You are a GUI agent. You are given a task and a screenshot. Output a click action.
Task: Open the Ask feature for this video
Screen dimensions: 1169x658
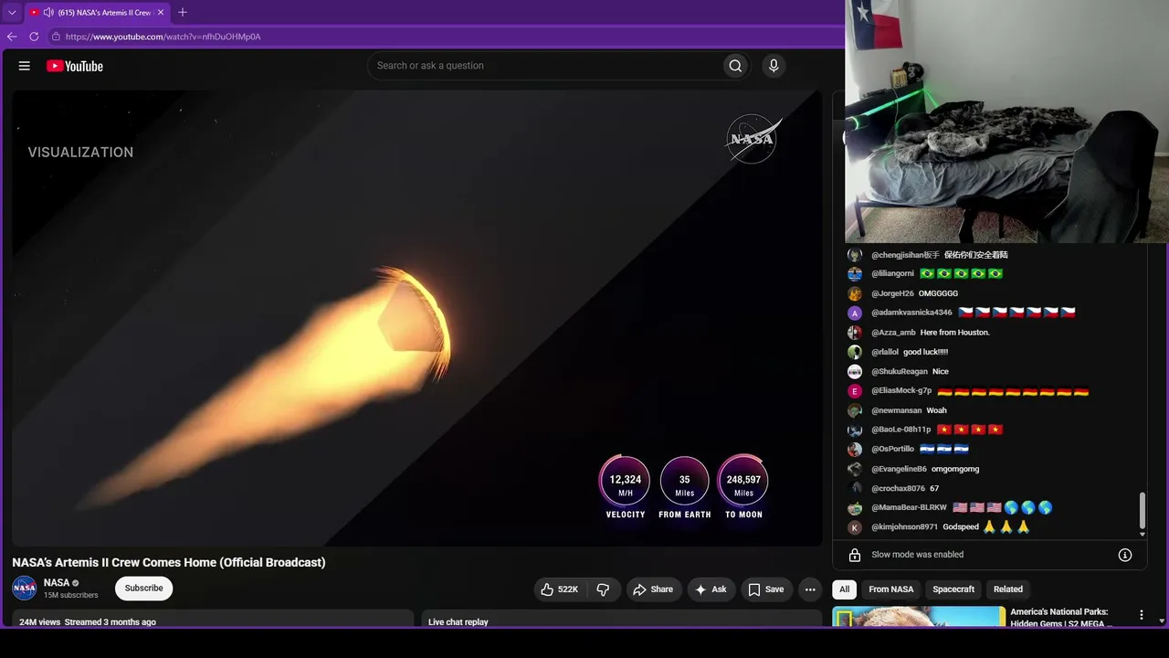(x=711, y=589)
